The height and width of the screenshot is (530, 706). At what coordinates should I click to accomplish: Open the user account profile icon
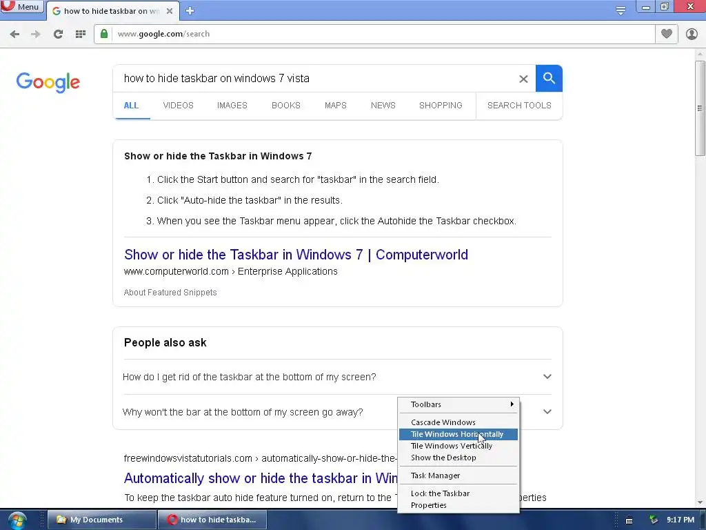692,34
